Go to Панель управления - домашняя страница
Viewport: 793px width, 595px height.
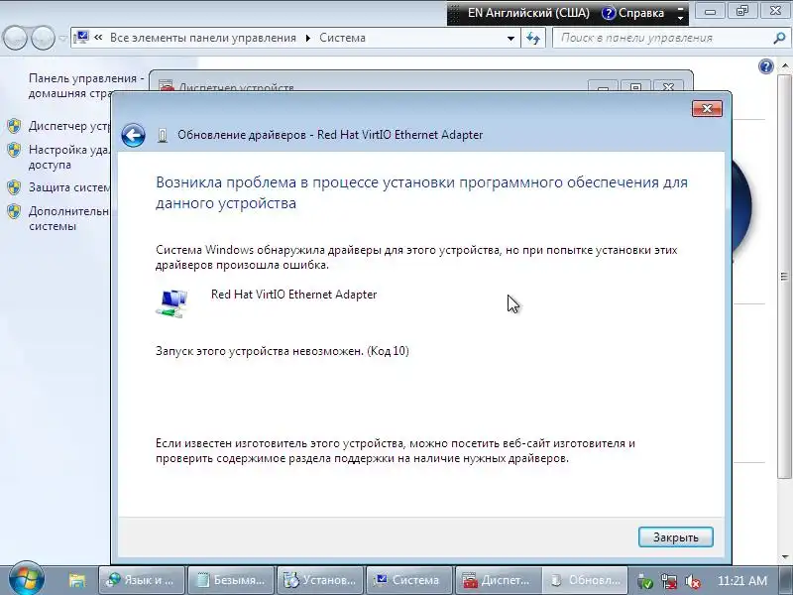86,86
